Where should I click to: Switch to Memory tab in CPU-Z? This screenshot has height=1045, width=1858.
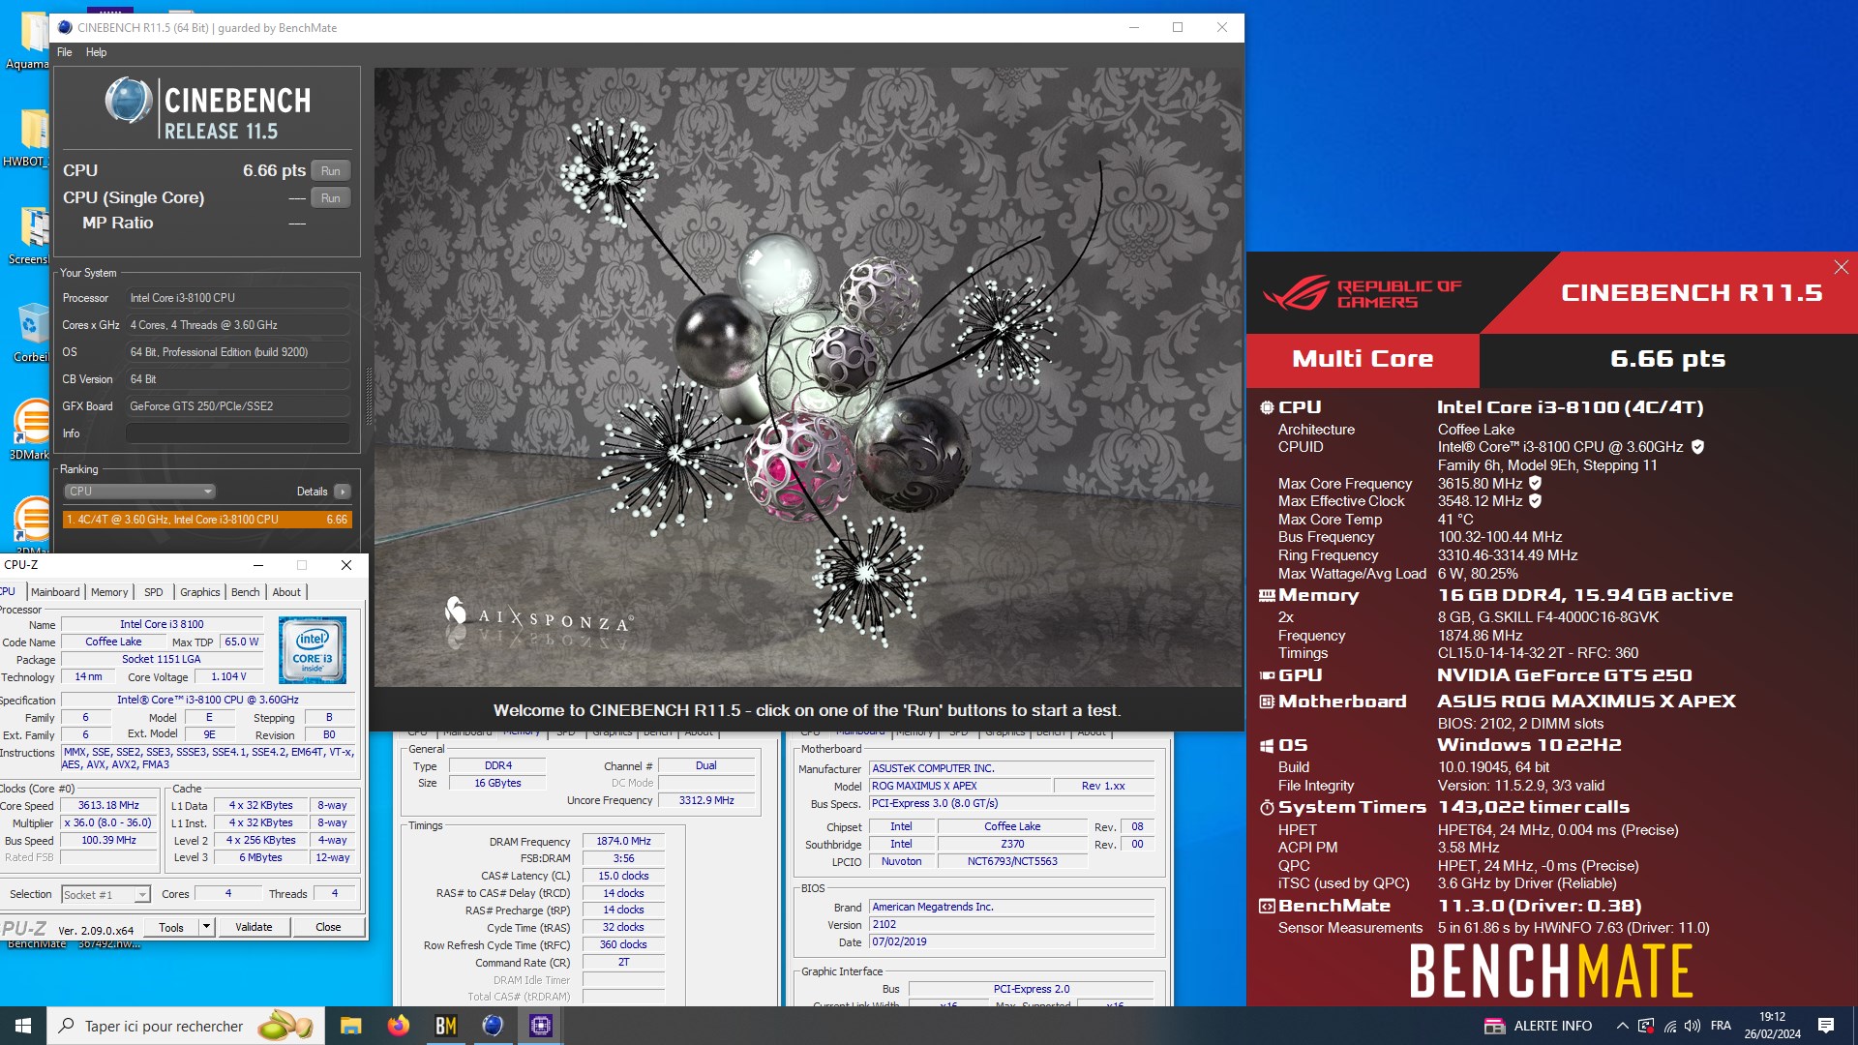(109, 592)
